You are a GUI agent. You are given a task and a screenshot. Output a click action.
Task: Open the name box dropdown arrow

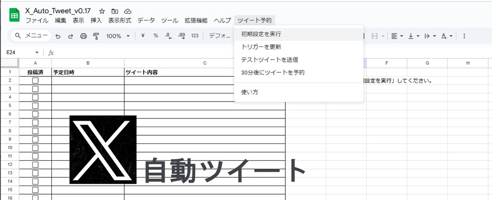tap(37, 53)
